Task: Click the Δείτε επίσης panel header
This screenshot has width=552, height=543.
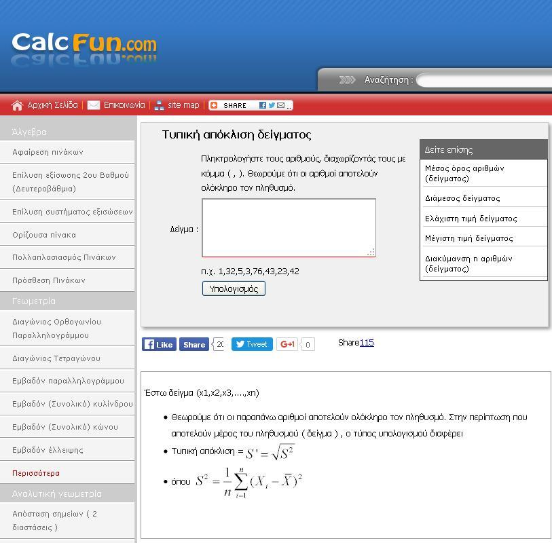Action: point(483,149)
